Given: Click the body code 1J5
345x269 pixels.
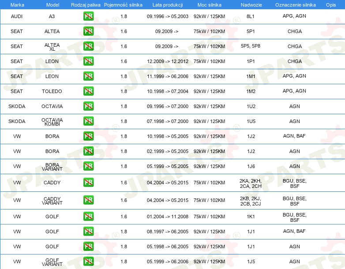Looking at the screenshot, I should coord(251,262).
